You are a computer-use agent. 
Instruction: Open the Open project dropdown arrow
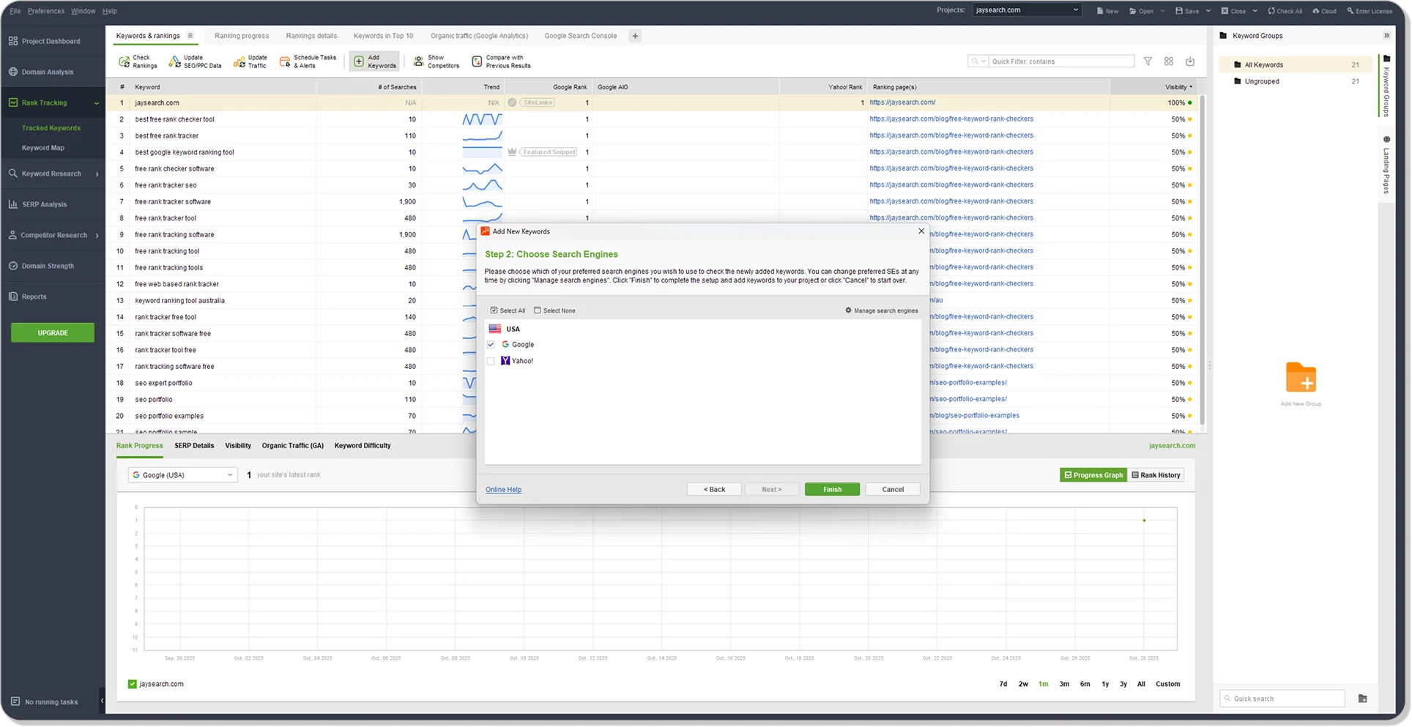[1162, 11]
